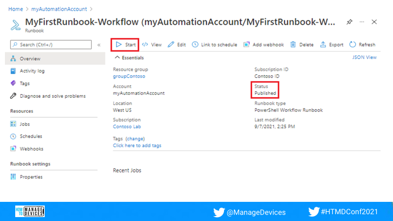This screenshot has height=221, width=393.
Task: Open Activity log from sidebar
Action: 32,71
